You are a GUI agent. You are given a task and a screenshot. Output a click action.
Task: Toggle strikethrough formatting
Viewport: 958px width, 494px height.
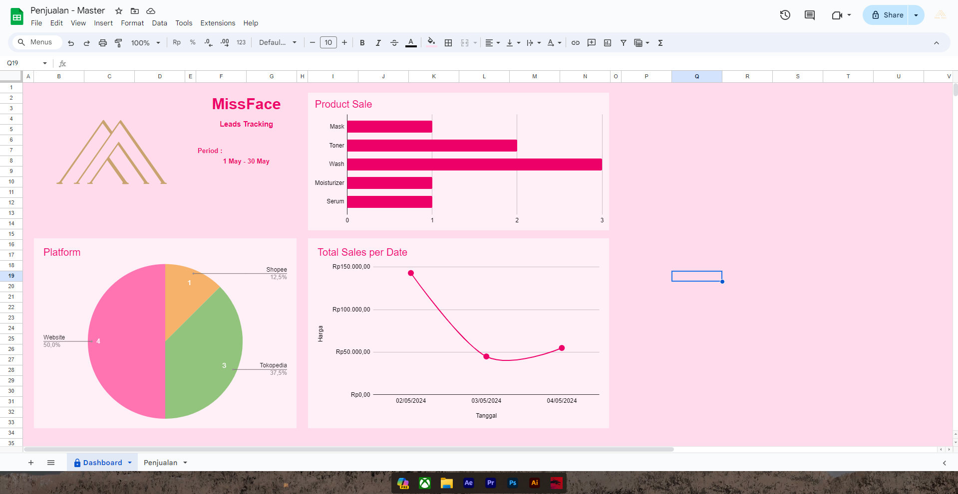point(394,43)
